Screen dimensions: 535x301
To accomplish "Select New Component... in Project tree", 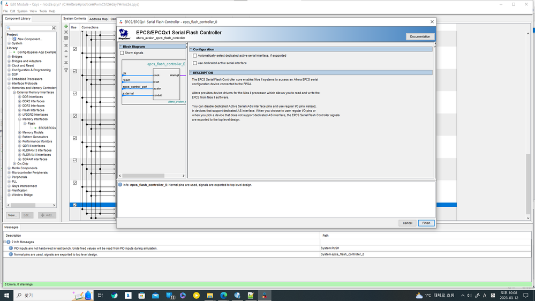I will 29,39.
